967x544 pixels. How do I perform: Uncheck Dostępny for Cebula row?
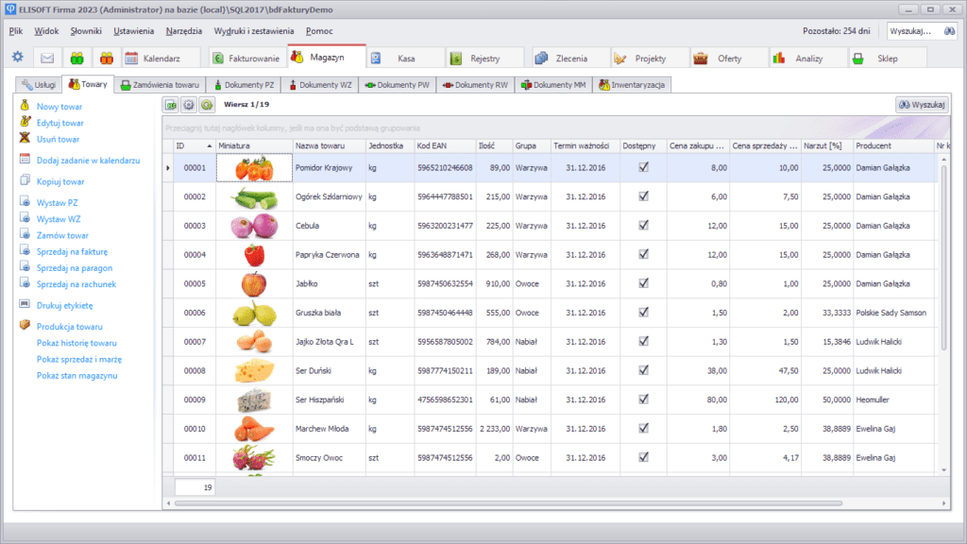click(643, 226)
